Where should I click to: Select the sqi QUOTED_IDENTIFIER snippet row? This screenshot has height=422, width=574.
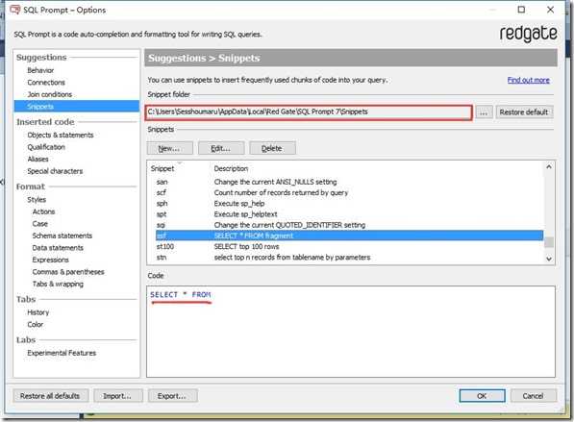pos(350,225)
